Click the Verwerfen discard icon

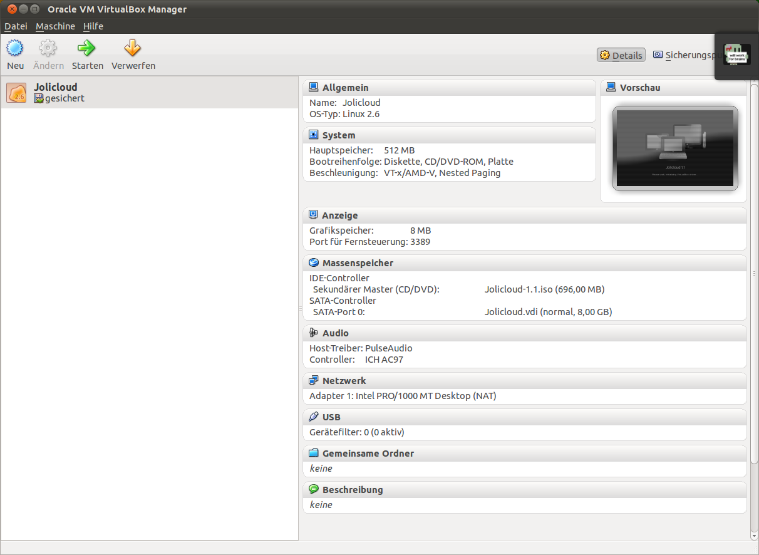pos(133,54)
